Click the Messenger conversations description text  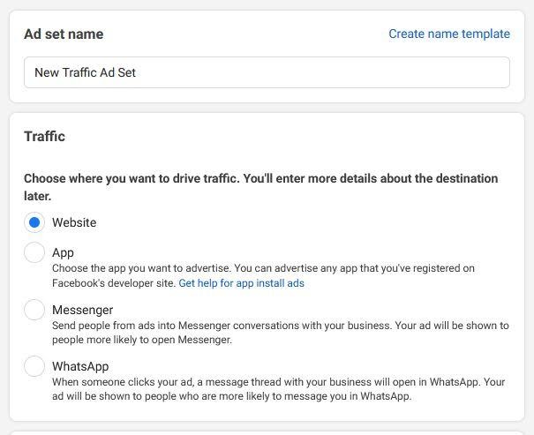(281, 333)
